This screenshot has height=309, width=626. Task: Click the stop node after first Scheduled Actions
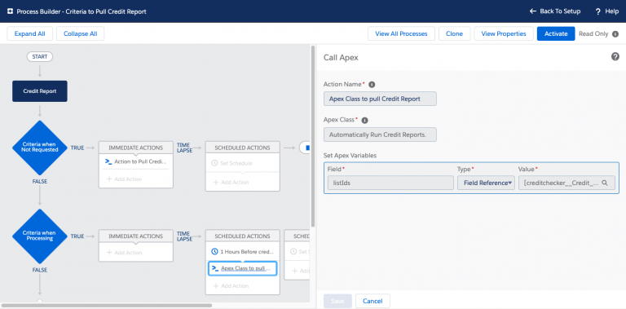point(305,148)
